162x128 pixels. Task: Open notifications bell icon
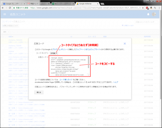point(148,14)
